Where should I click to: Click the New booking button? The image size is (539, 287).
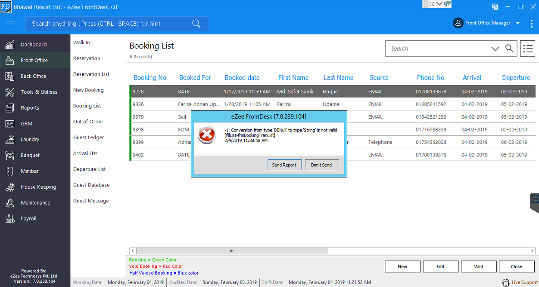(402, 266)
